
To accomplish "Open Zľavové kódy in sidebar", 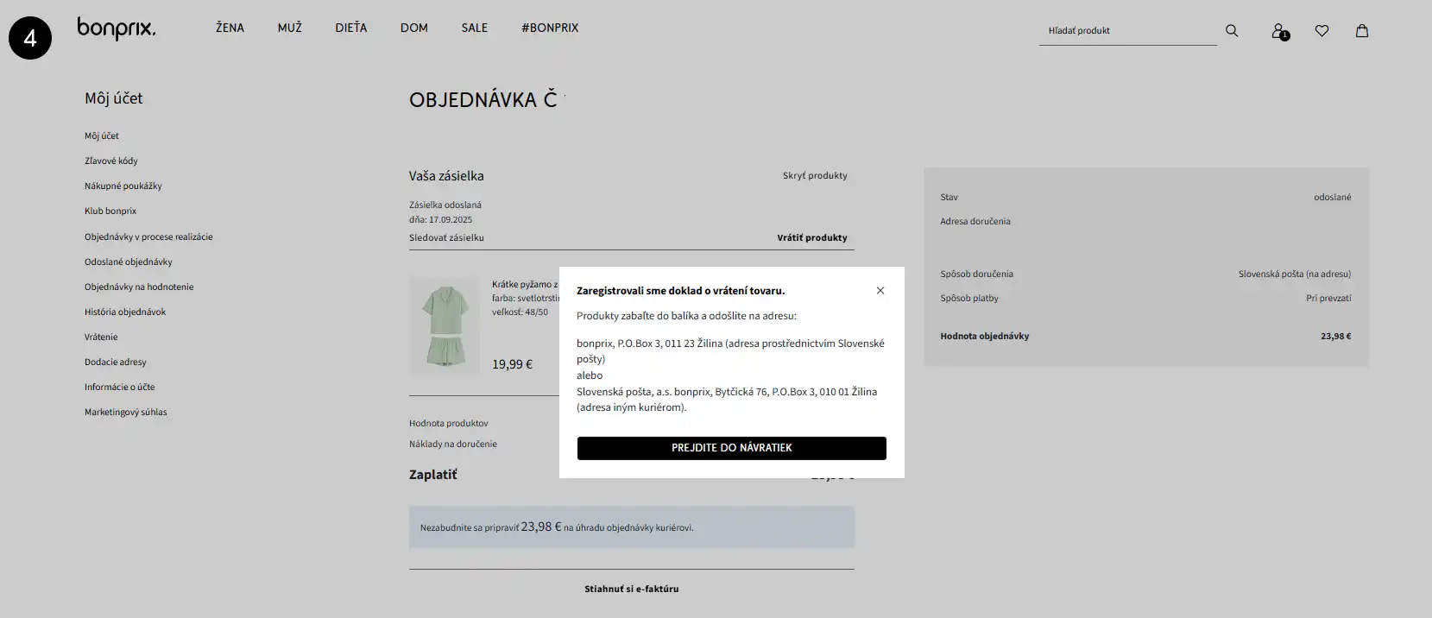I will (x=111, y=161).
